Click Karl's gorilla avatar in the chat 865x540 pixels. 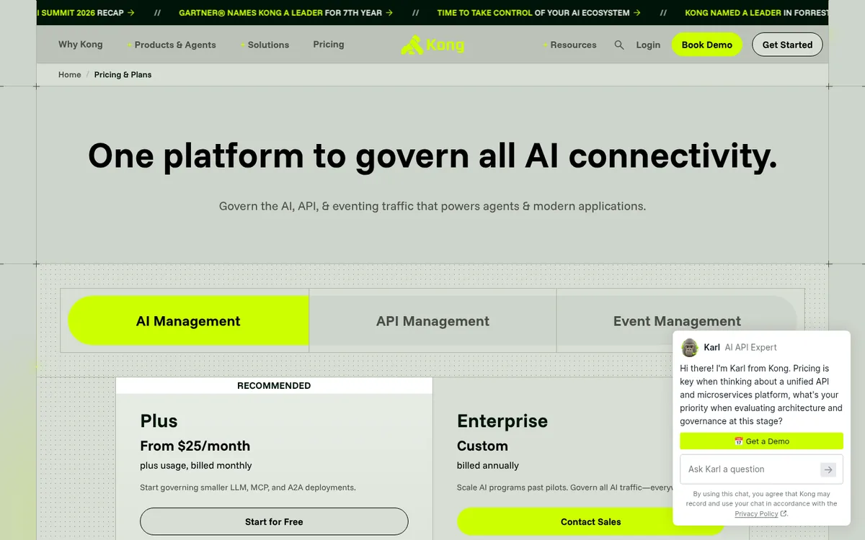tap(690, 348)
